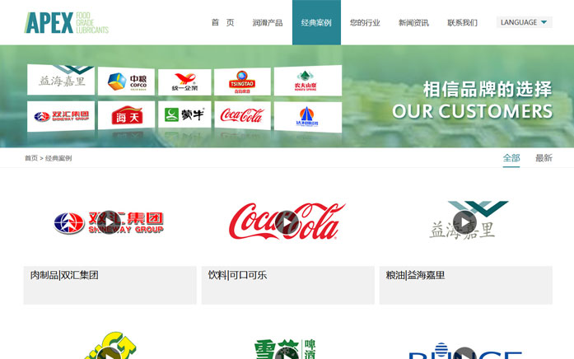This screenshot has width=574, height=359.
Task: Click the APEX Food Grade Lubricants logo
Action: (x=67, y=23)
